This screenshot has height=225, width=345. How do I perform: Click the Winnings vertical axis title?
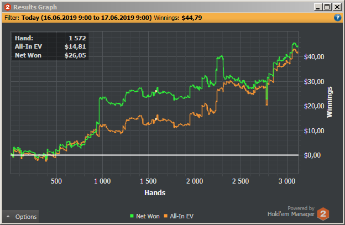pos(329,102)
